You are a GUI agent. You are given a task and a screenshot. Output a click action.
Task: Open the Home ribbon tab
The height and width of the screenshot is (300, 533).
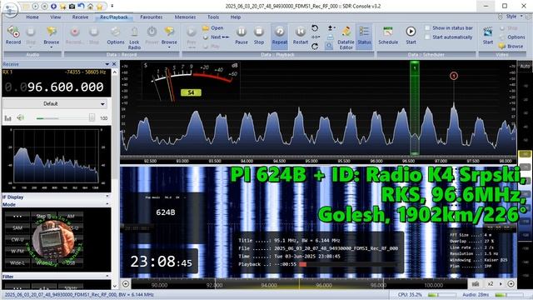click(32, 17)
